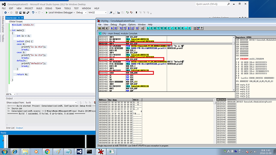
Task: Click the OllyDbg Trace into toolbar icon
Action: point(129,28)
